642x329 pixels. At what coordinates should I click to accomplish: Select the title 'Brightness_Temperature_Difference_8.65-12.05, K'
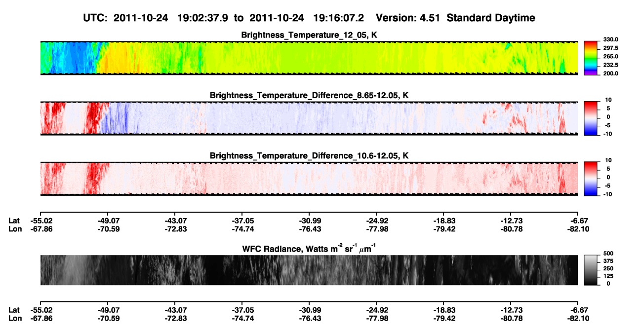[x=309, y=95]
